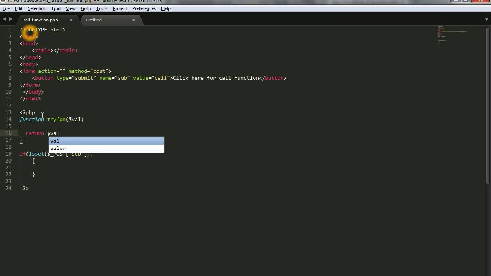Click the minimap code preview

click(453, 35)
